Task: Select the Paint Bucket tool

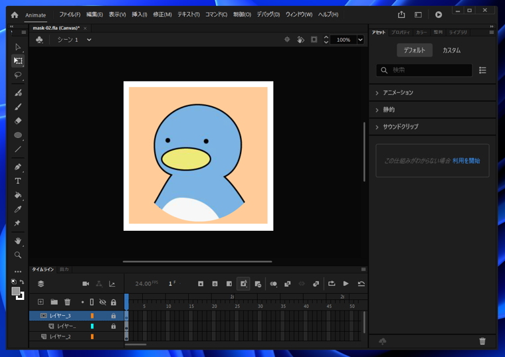Action: (x=18, y=195)
